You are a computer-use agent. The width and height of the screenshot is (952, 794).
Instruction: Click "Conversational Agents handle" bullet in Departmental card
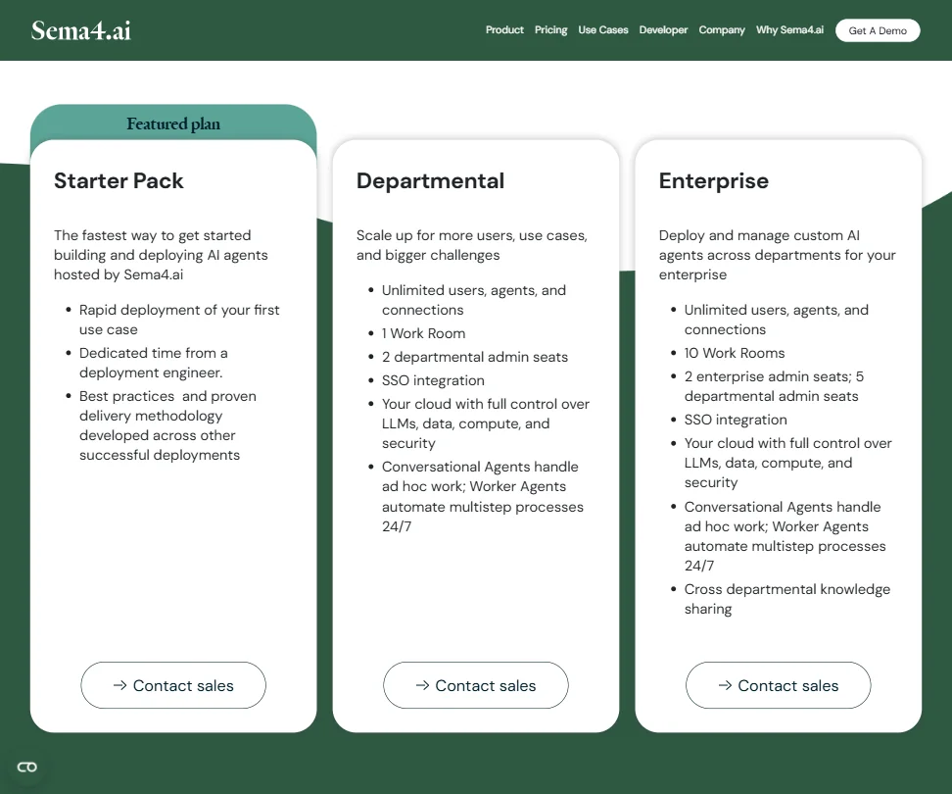click(483, 496)
